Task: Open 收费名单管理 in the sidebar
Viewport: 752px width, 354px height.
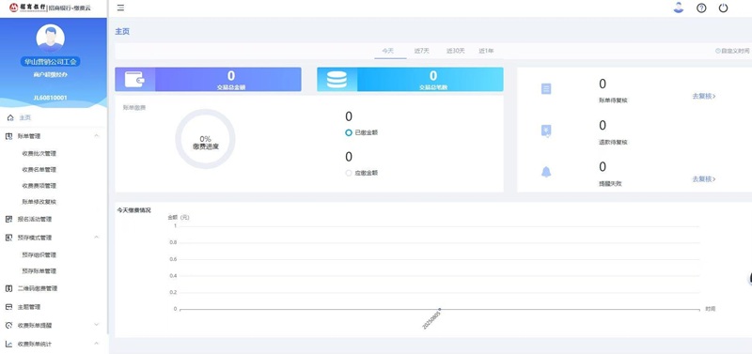Action: click(x=39, y=170)
